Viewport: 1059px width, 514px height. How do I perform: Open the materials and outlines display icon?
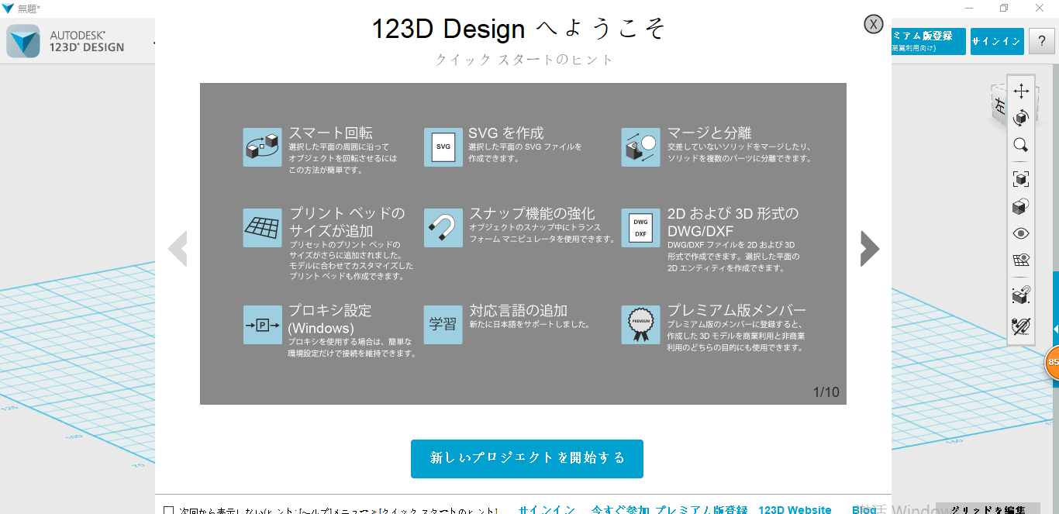1021,207
